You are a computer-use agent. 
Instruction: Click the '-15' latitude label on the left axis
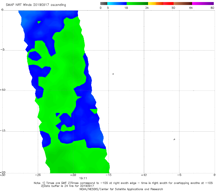point(3,130)
